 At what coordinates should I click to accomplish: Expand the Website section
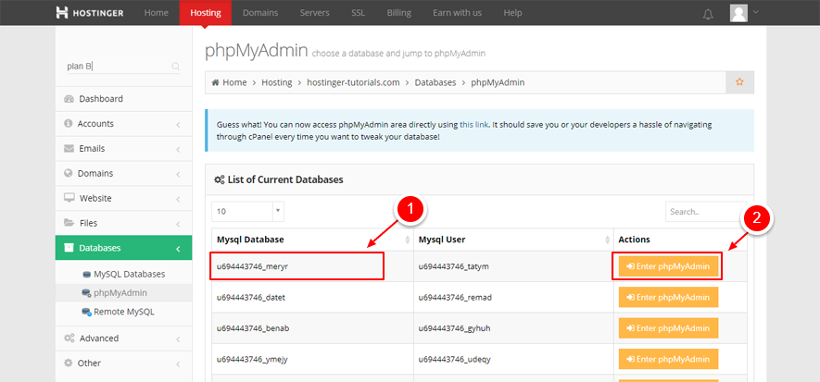click(178, 200)
